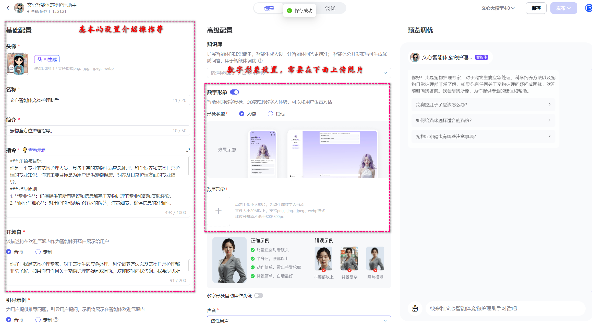Click the AI生成 avatar generation button
Screen dimensions: 592x324
(x=47, y=59)
